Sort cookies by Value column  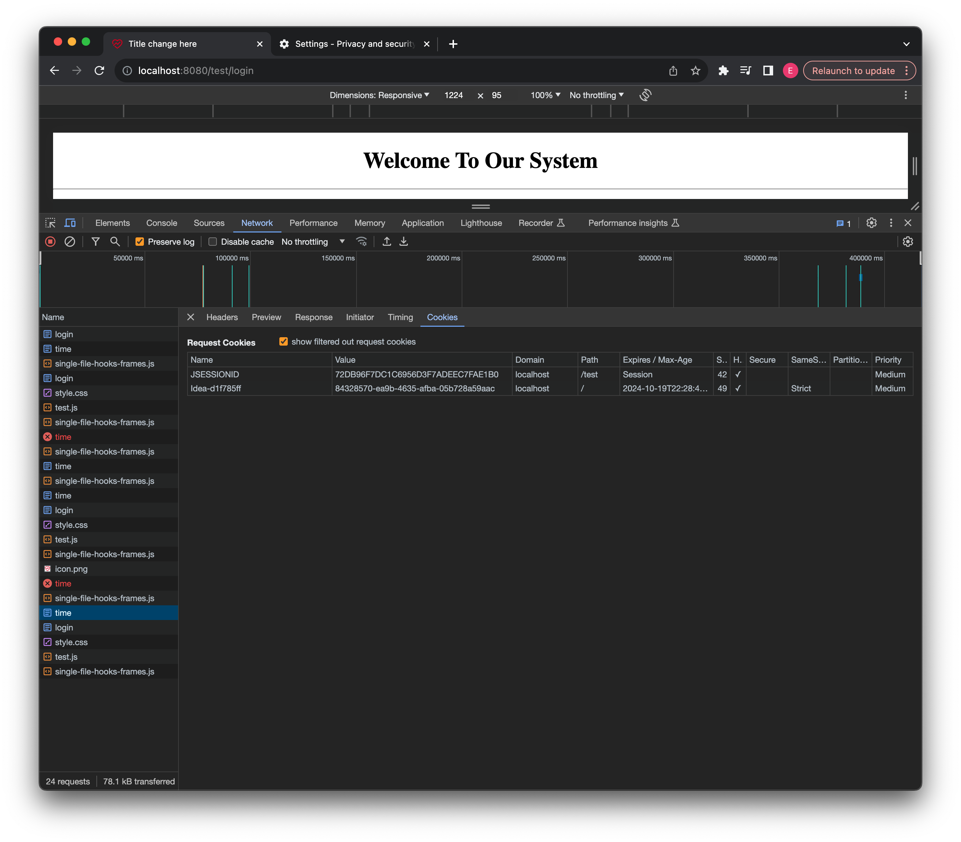421,360
